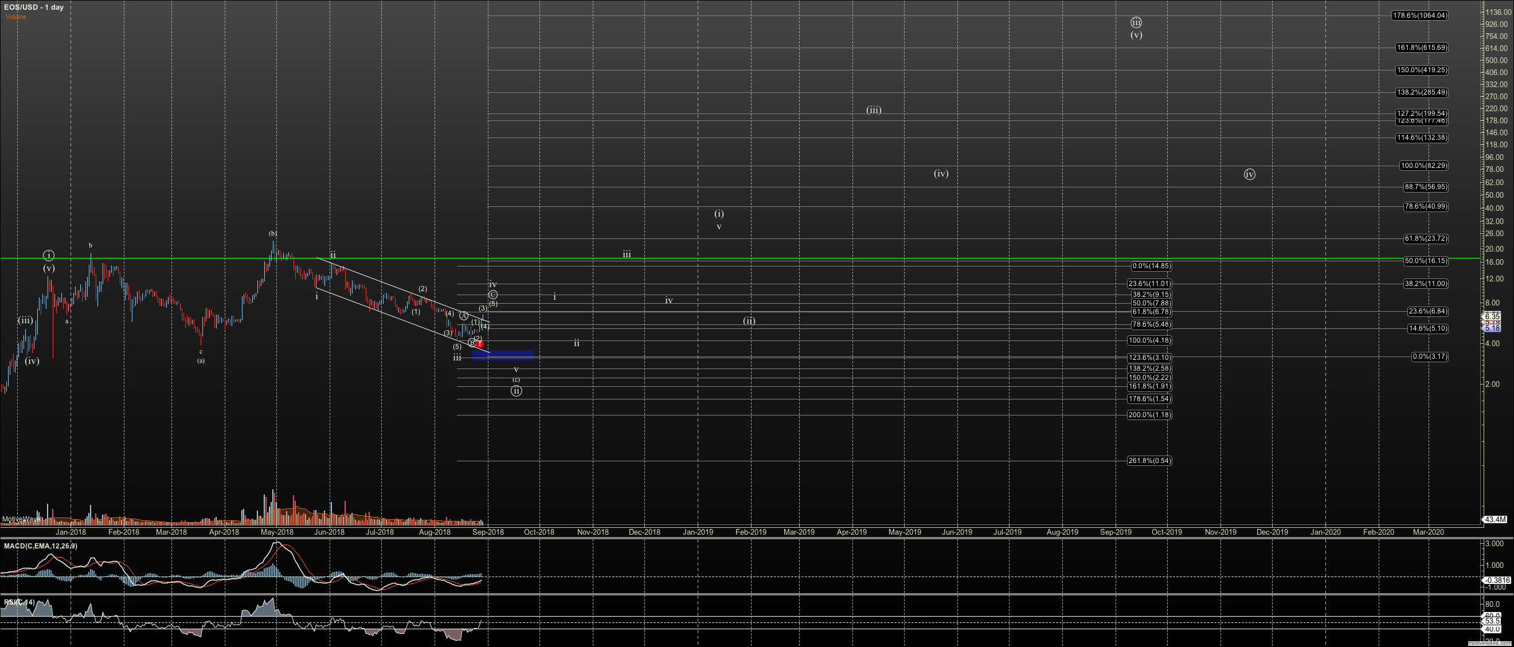
Task: Select the MACD(C,EMA,12,26,9) indicator label
Action: pos(40,546)
